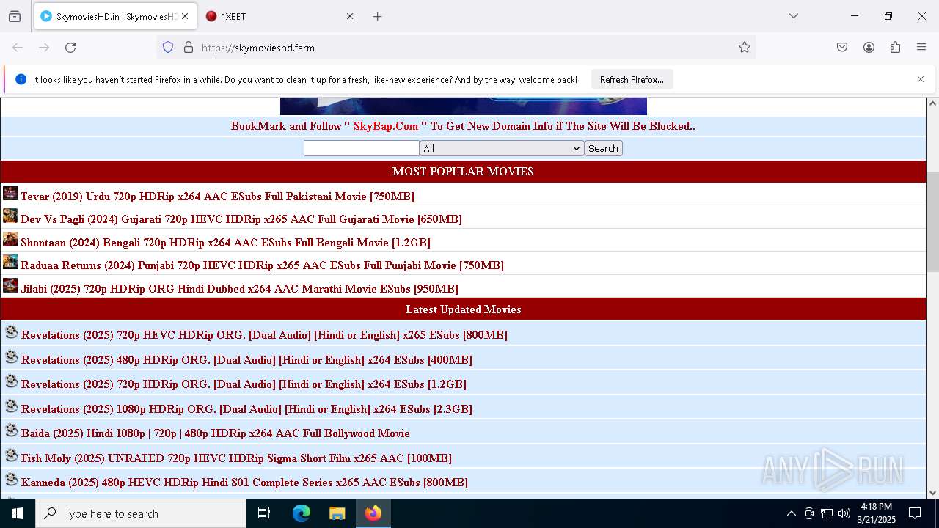Go forward to next page
Viewport: 939px width, 528px height.
(x=44, y=48)
